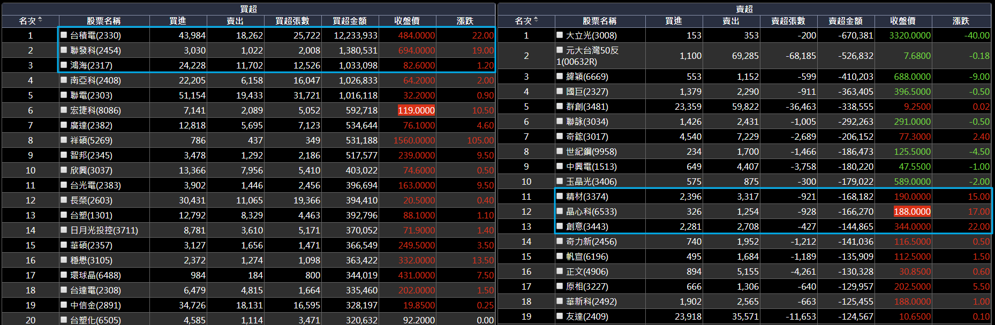Tick the checkbox for 台積電(2330)

point(64,35)
